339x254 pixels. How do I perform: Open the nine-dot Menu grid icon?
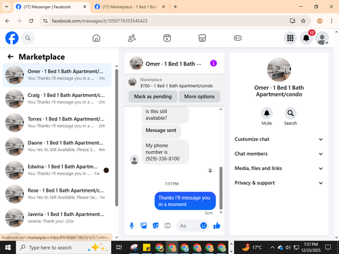tap(290, 38)
